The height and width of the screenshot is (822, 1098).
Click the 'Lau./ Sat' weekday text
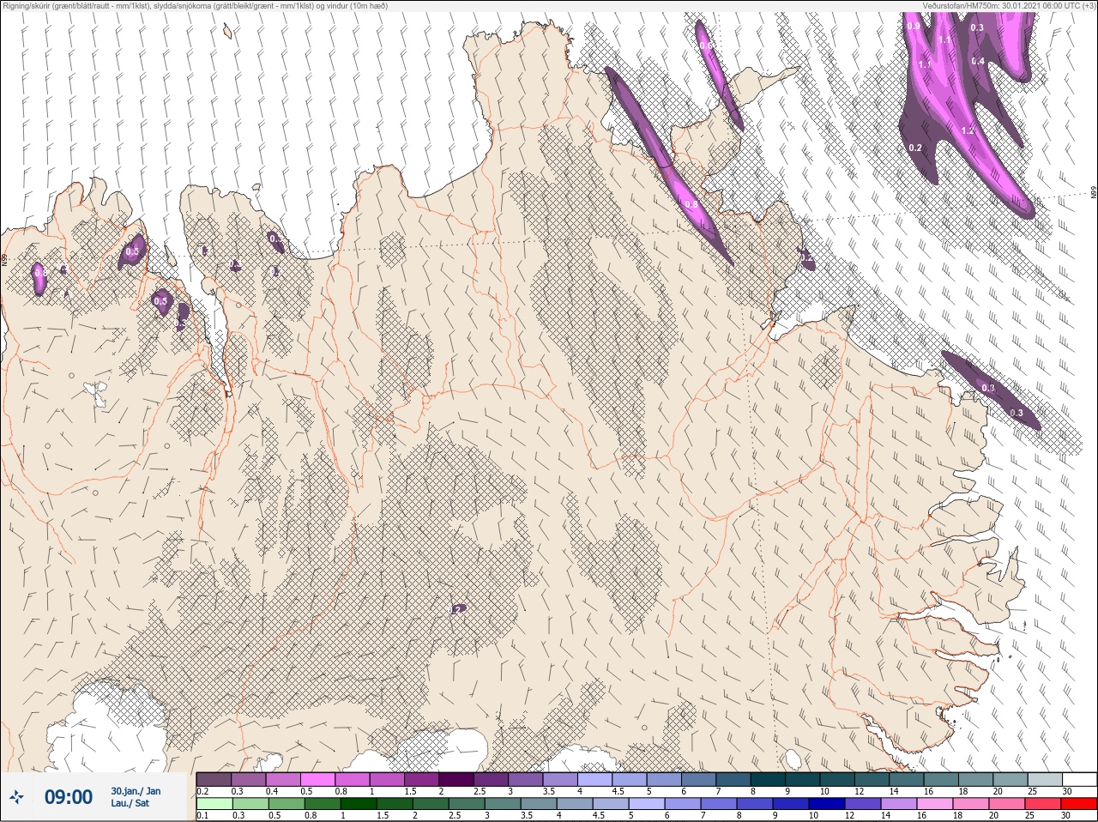point(130,803)
